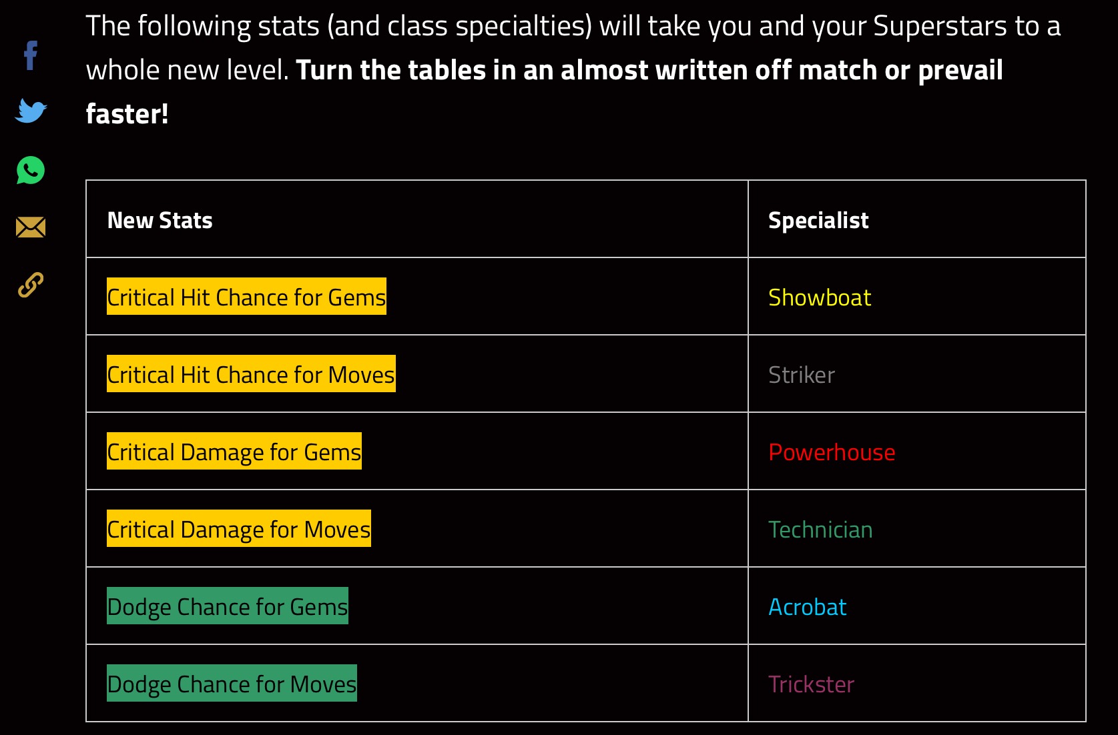Click Critical Hit Chance for Gems

[x=246, y=297]
